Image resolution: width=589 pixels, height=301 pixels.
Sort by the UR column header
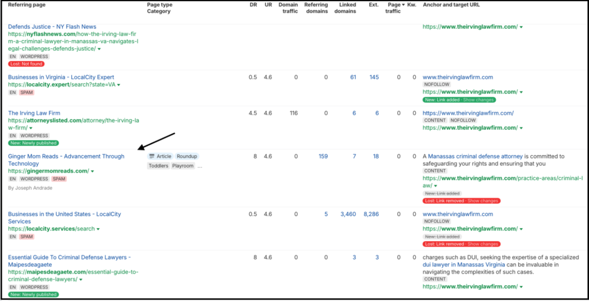(x=268, y=5)
